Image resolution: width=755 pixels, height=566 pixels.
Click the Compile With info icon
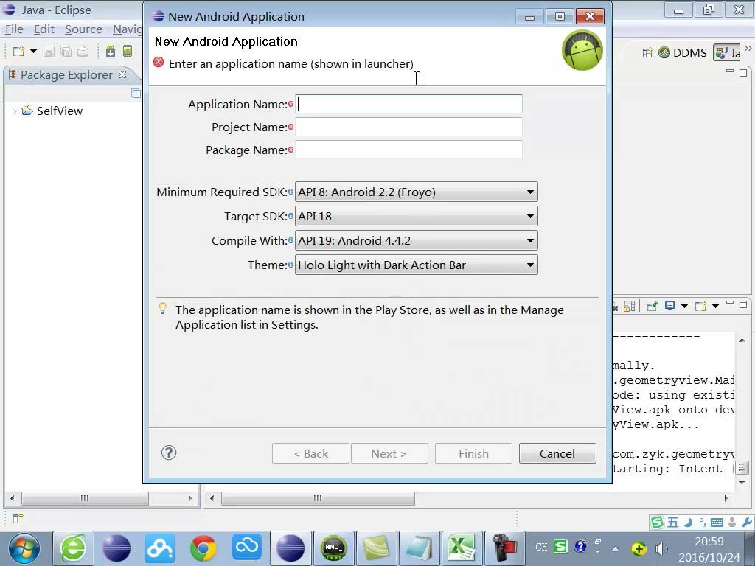point(290,240)
